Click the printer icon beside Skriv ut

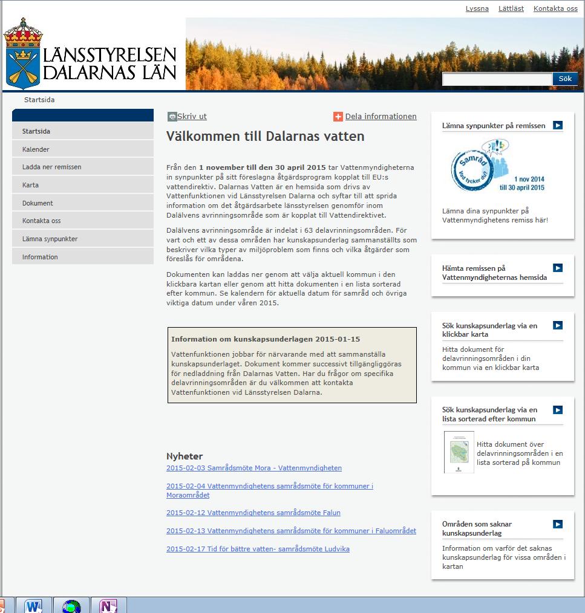pos(172,117)
